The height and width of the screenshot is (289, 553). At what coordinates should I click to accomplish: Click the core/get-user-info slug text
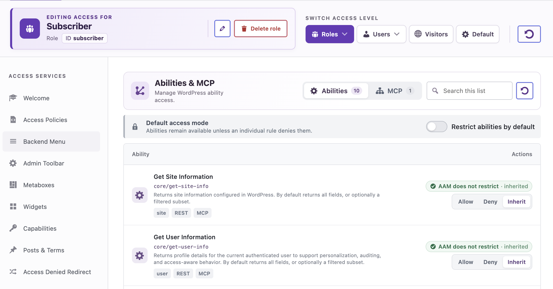pyautogui.click(x=181, y=247)
